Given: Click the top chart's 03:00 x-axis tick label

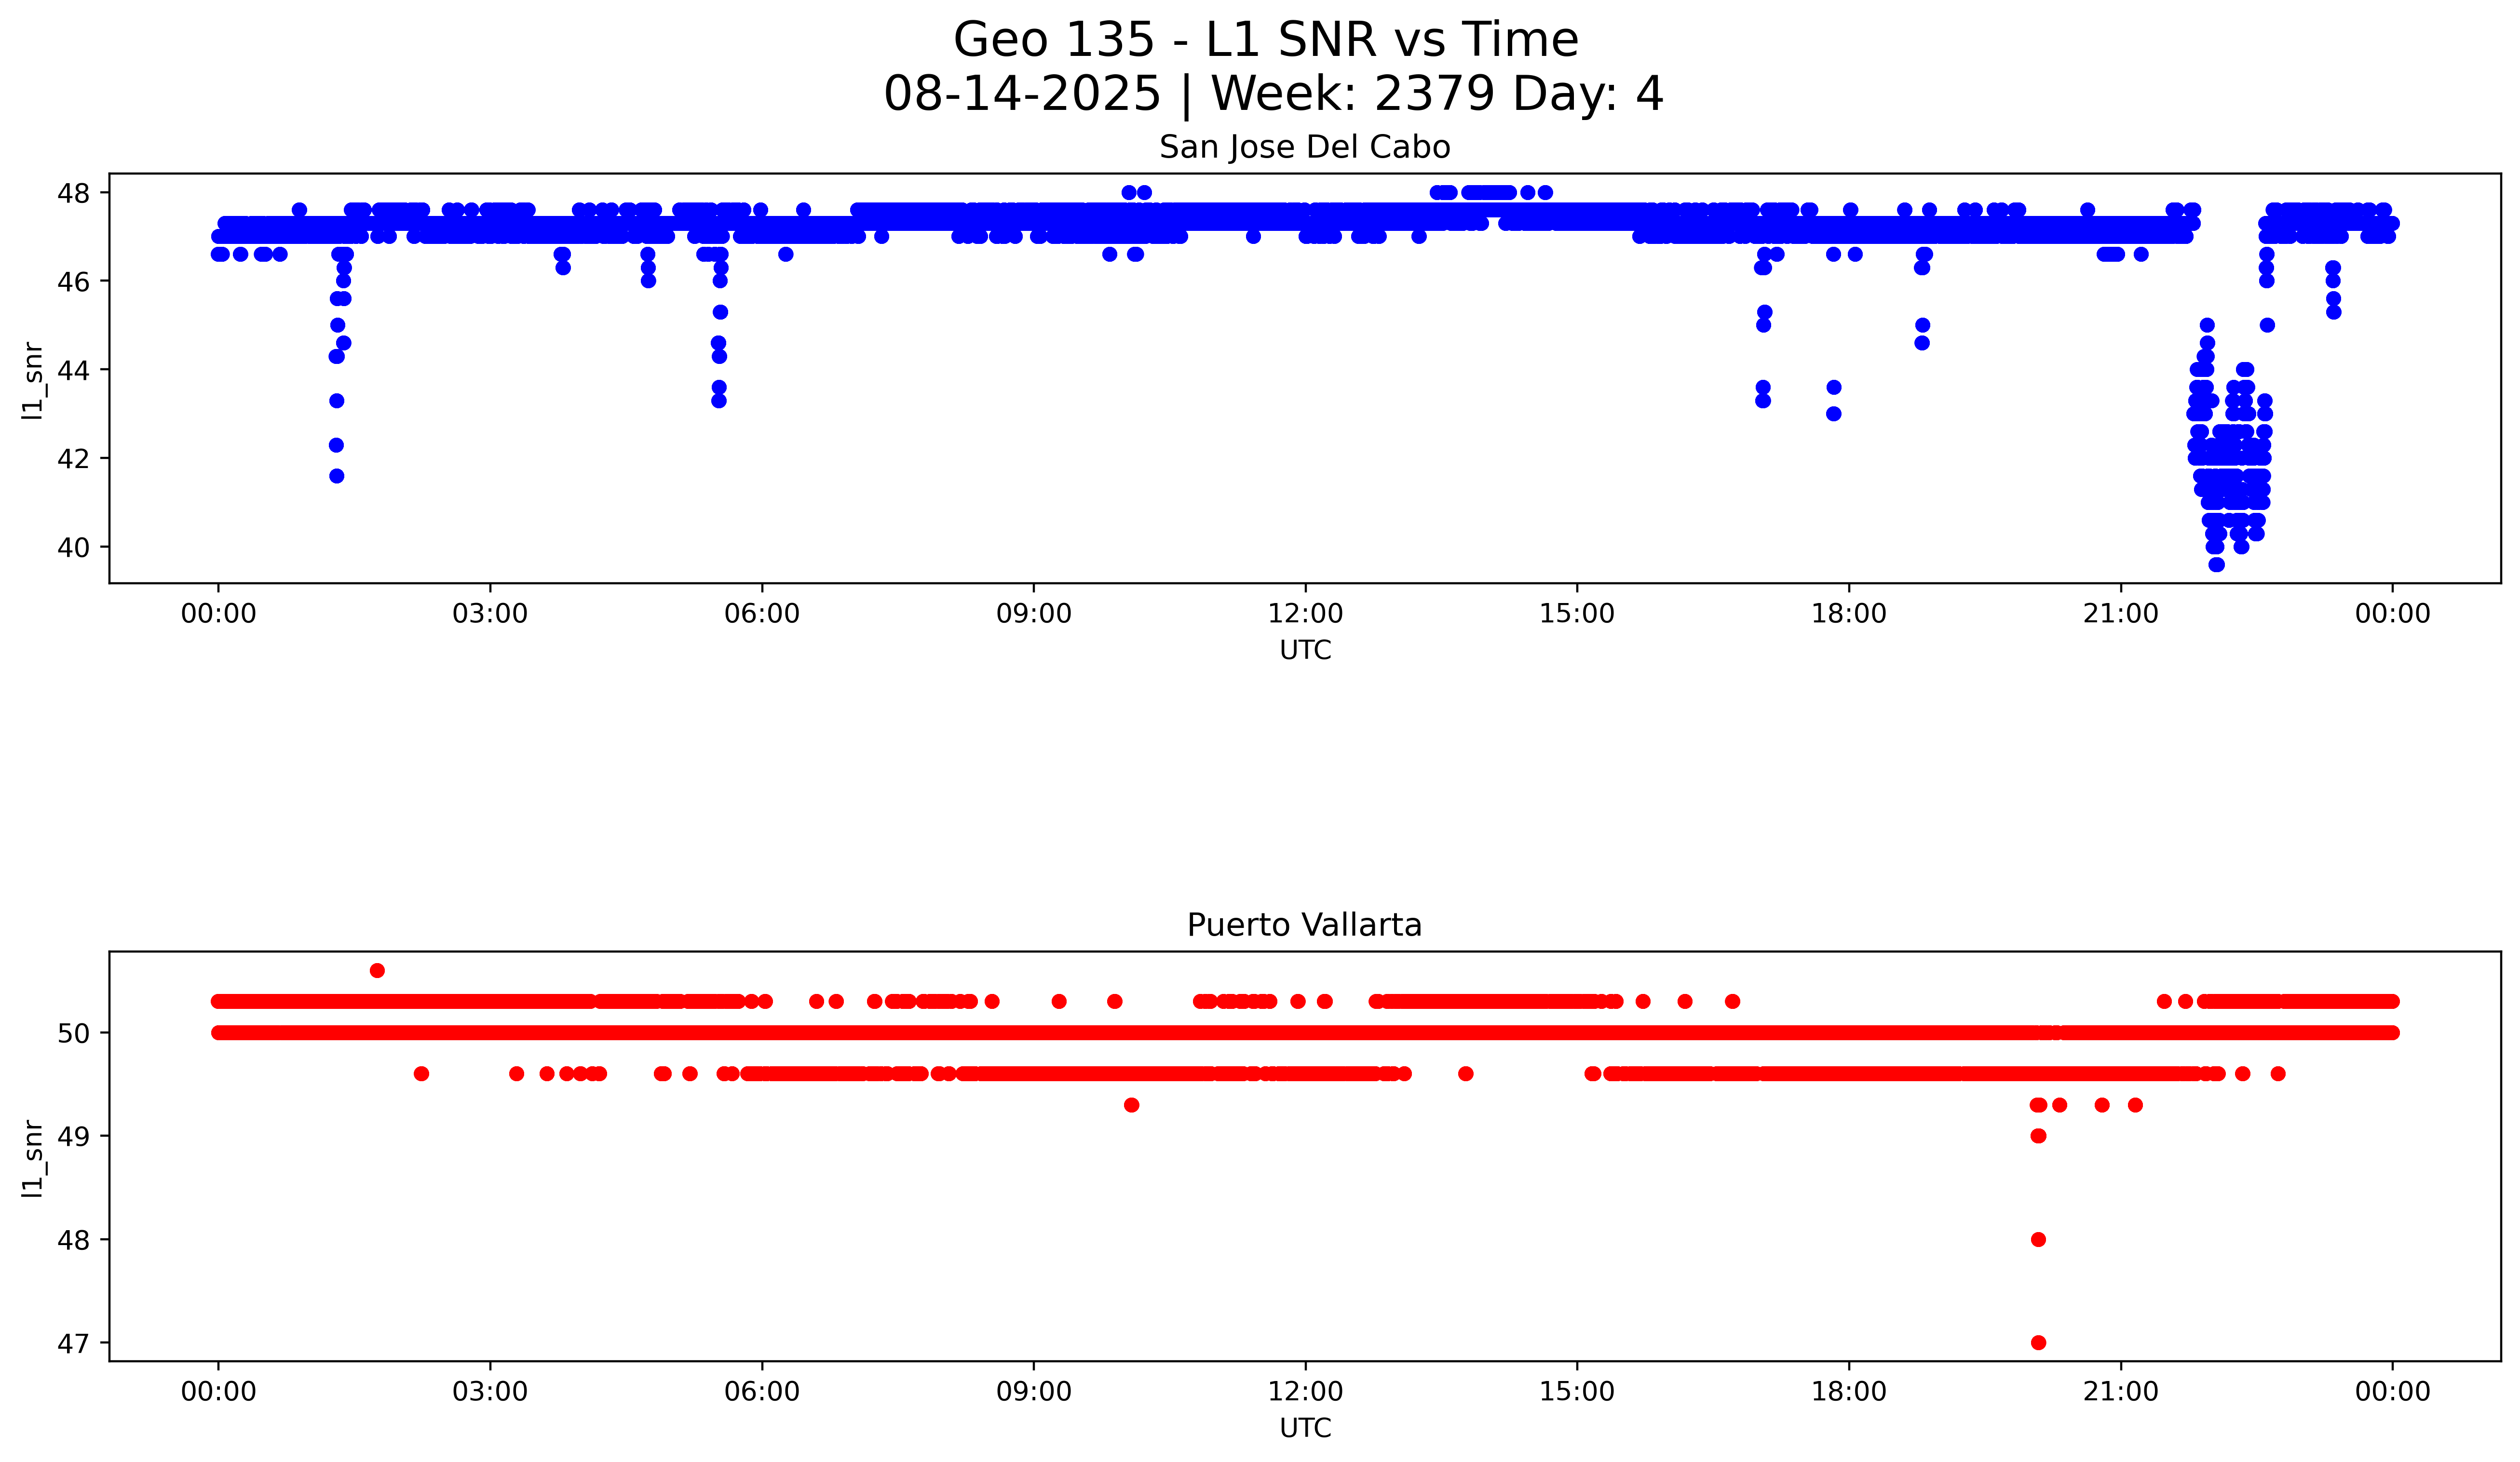Looking at the screenshot, I should tap(490, 615).
